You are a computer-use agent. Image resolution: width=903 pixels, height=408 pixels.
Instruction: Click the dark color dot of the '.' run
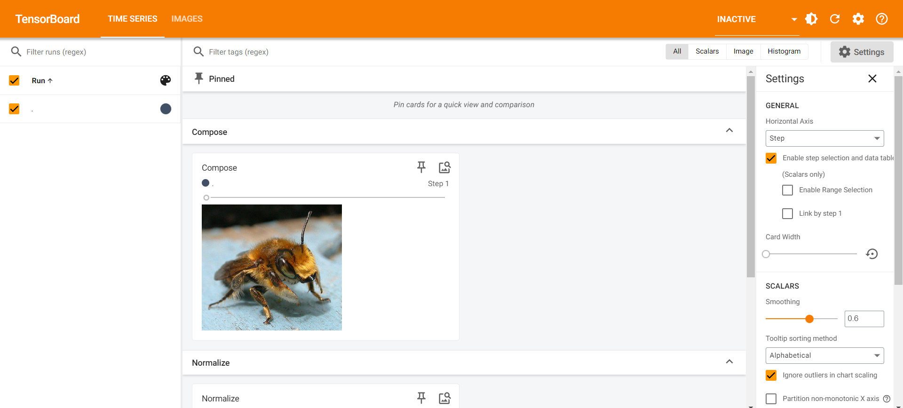pyautogui.click(x=166, y=109)
